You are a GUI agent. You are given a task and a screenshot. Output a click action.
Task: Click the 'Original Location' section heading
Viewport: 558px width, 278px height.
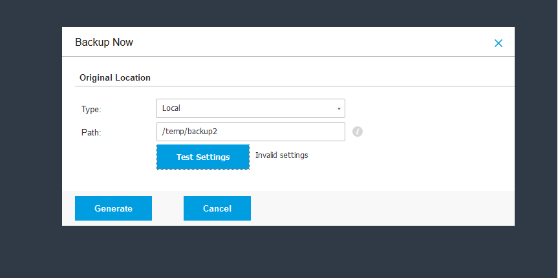pos(115,77)
